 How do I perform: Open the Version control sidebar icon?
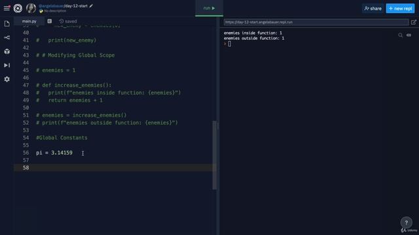7,38
